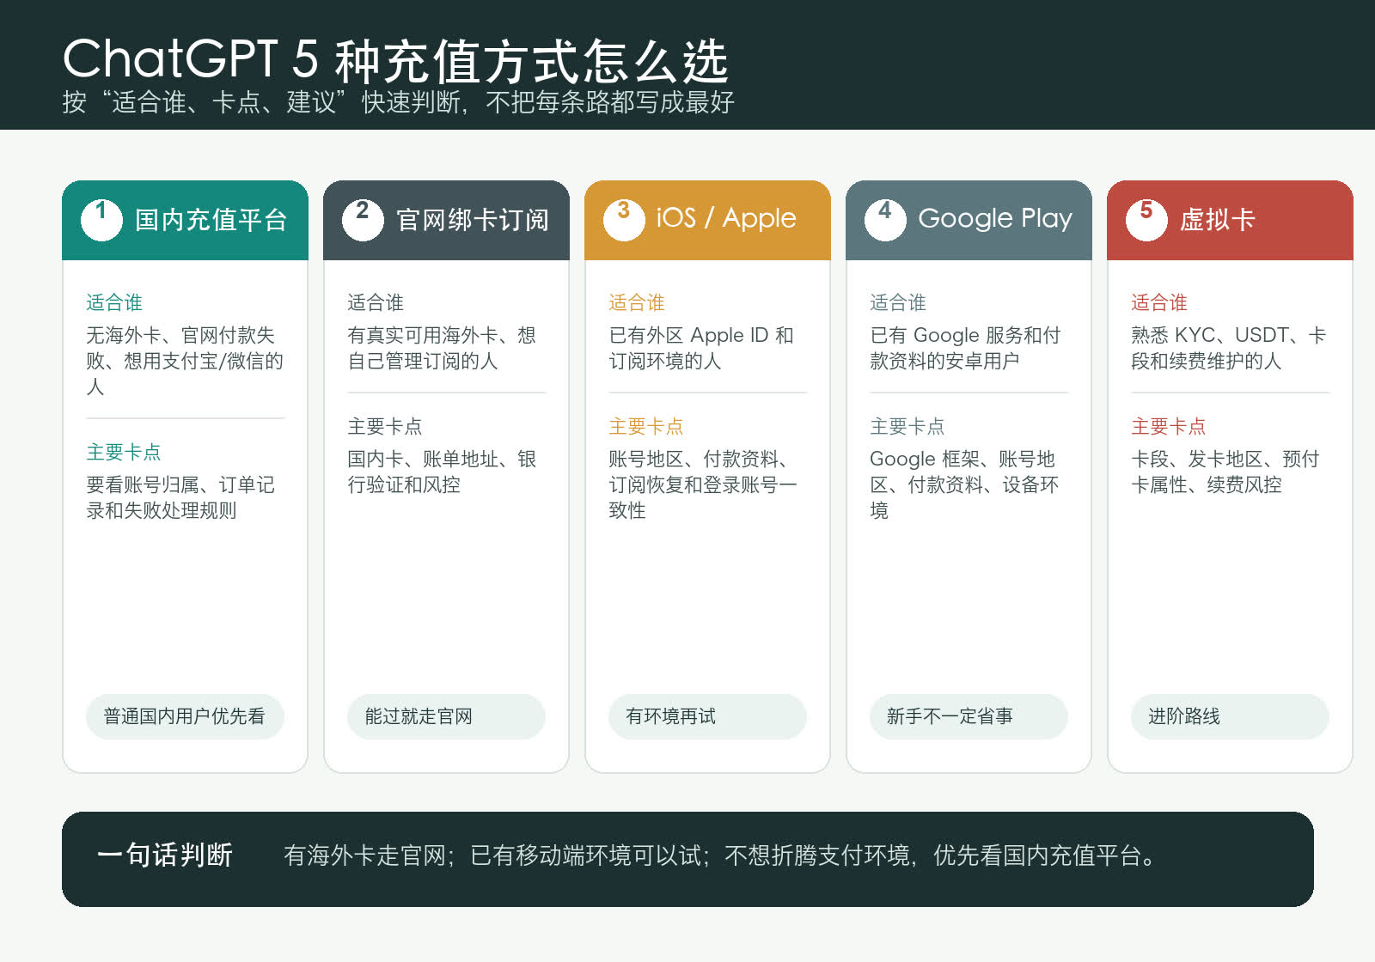Click text 已有外区 Apple ID 和订阅环境的人
Image resolution: width=1375 pixels, height=962 pixels.
701,348
